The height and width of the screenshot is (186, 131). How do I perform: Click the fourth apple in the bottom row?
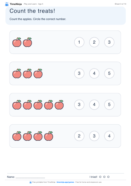[48, 136]
